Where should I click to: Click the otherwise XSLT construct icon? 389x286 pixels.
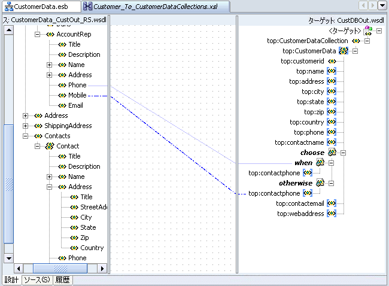(320, 183)
